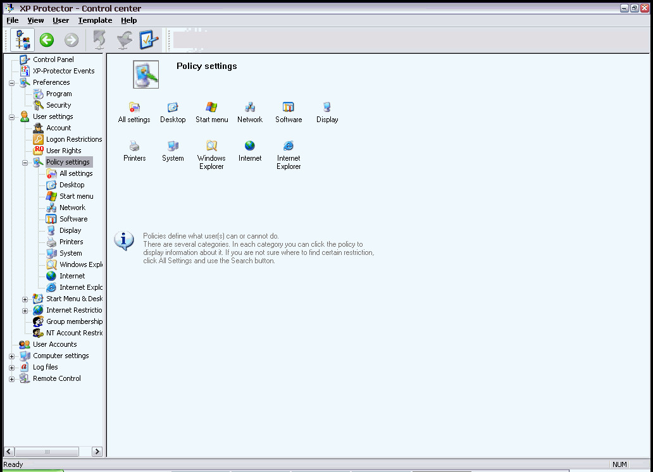Click the large Policy settings header icon
The image size is (653, 472).
(146, 74)
